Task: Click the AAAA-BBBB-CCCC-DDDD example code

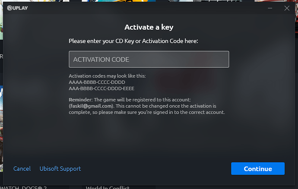Action: (x=97, y=82)
